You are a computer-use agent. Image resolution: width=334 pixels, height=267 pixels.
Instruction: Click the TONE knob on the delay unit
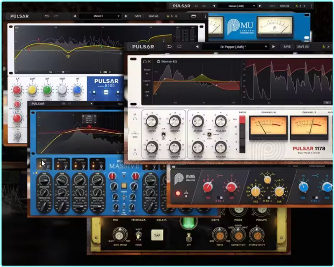pos(220,235)
